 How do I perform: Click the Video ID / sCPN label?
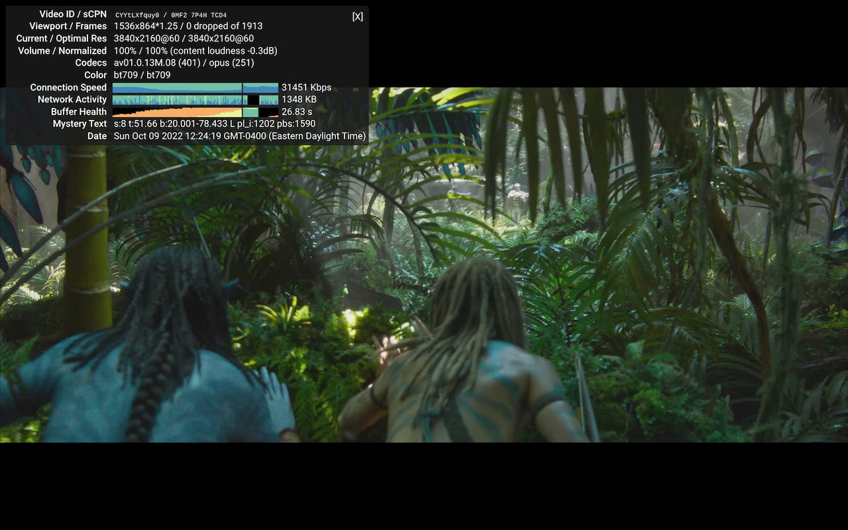[73, 14]
